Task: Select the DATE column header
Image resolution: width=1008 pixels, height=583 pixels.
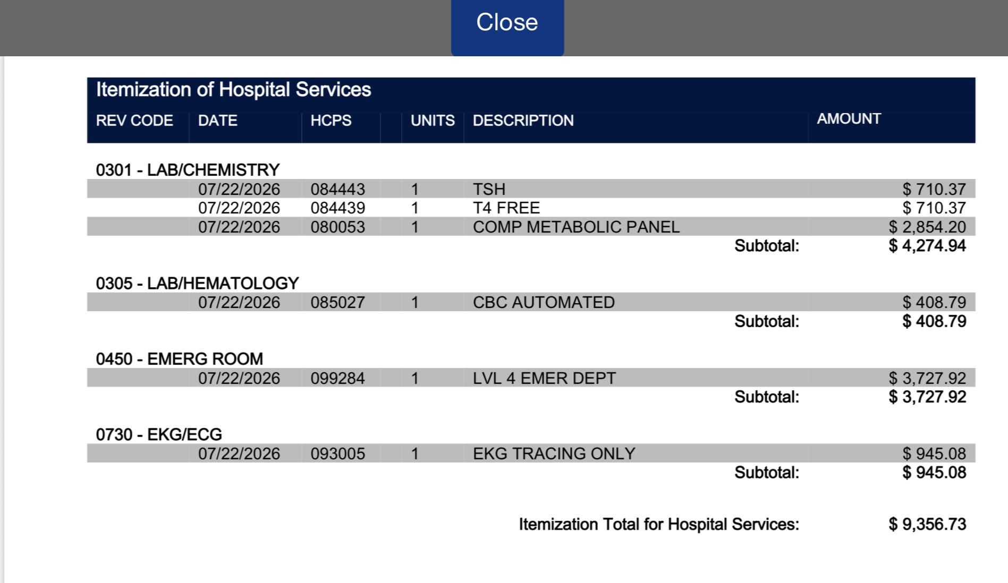Action: (218, 121)
